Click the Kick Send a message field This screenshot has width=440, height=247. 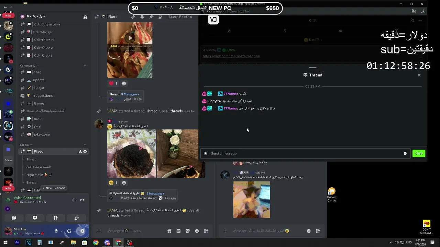point(306,153)
